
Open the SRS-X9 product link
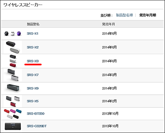pos(33,88)
